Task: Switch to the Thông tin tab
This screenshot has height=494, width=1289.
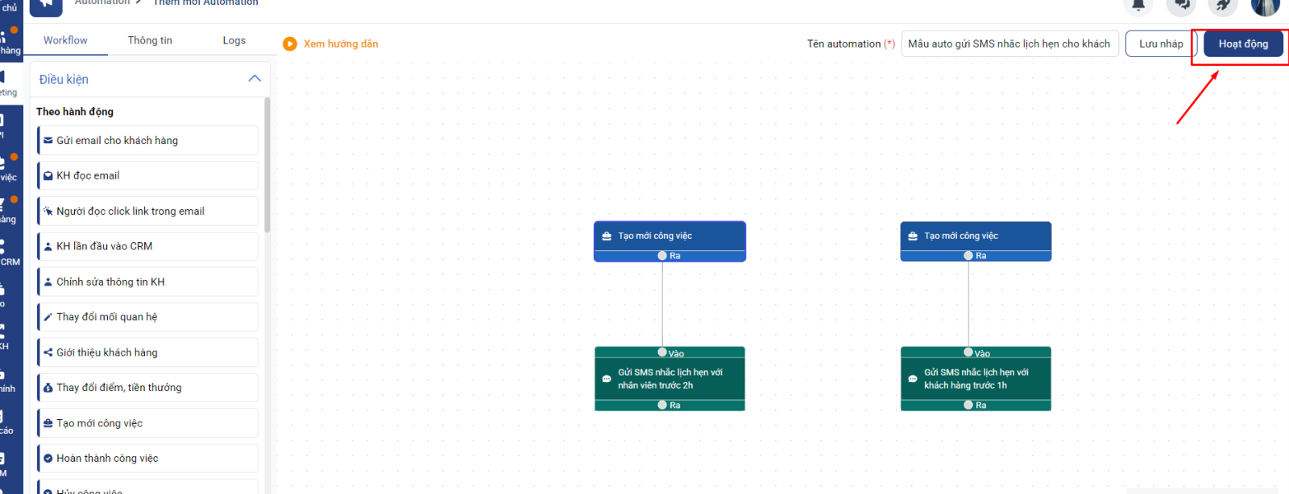Action: pos(150,40)
